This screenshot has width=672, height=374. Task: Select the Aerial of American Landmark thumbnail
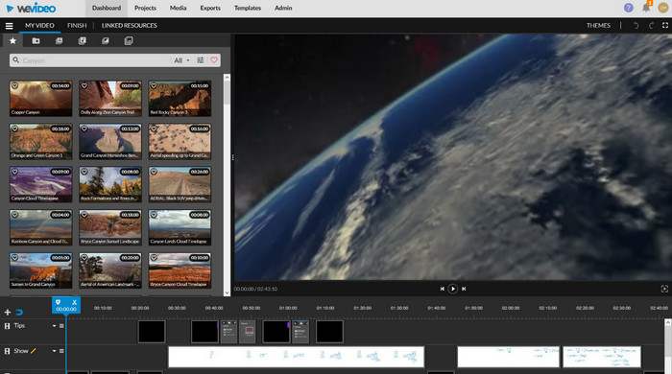110,270
